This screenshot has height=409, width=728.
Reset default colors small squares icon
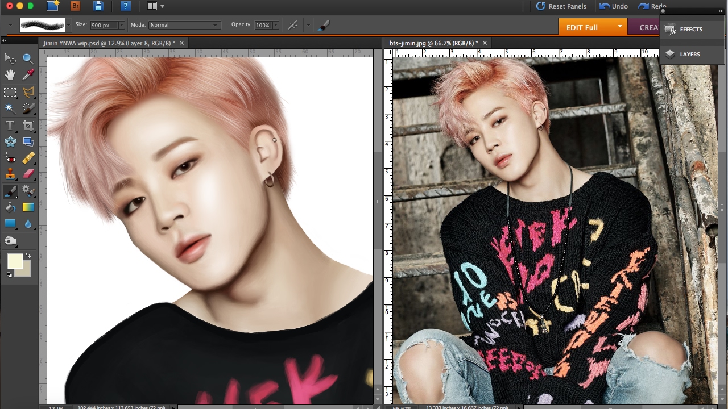point(9,275)
